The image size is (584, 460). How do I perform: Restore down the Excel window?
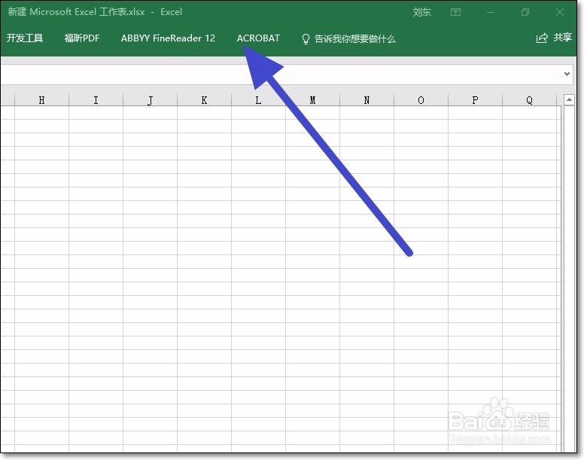pos(525,12)
